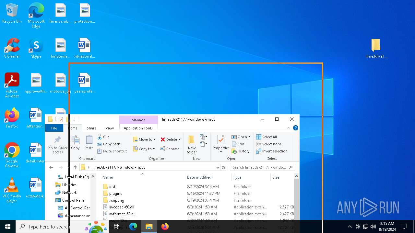
Task: Open Properties from the ribbon
Action: pos(221,145)
